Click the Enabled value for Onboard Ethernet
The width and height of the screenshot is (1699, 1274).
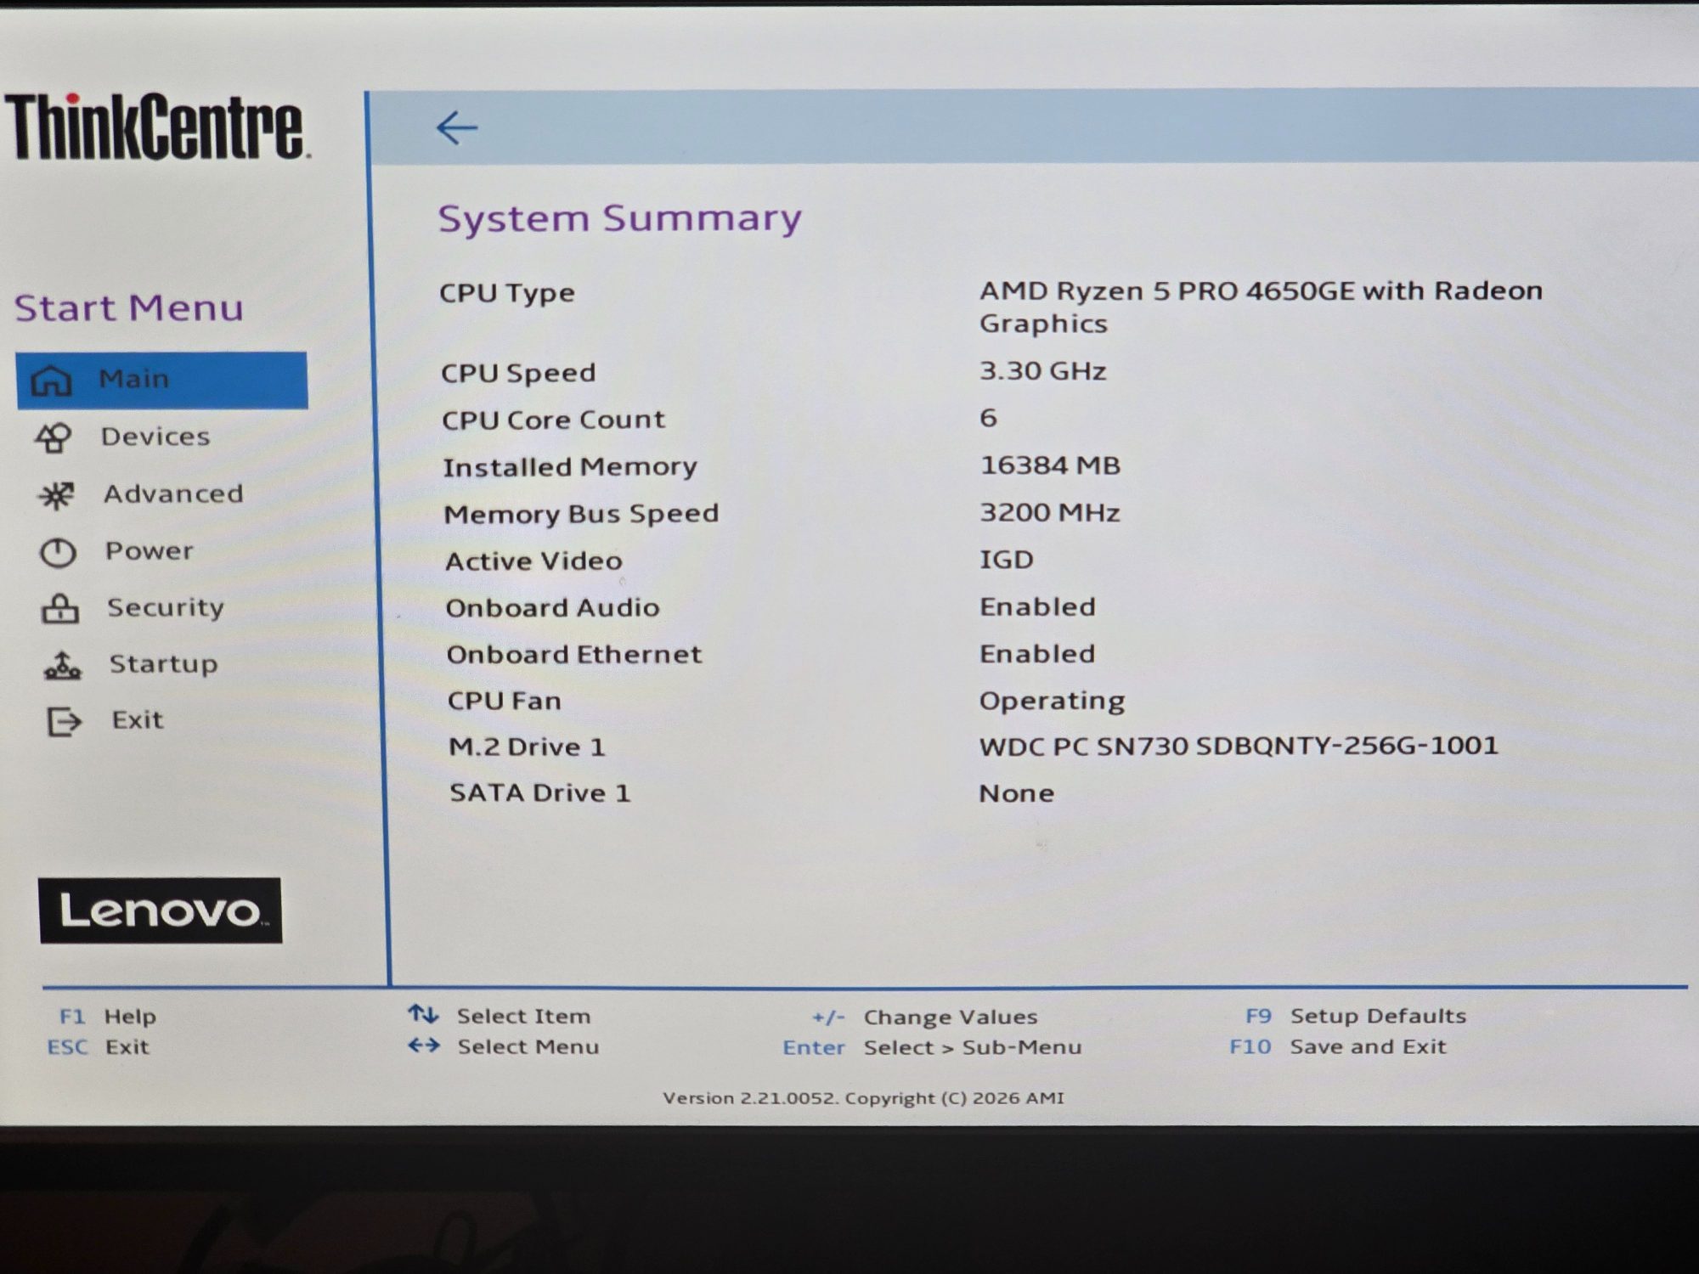click(1037, 653)
